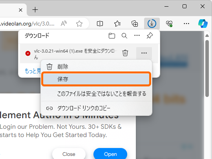
Task: Search downloads with magnifier icon
Action: (x=124, y=36)
